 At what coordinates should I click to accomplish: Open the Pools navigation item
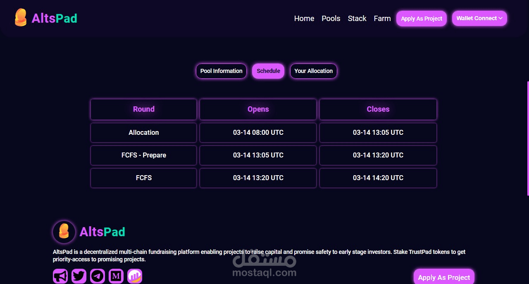[x=331, y=19]
